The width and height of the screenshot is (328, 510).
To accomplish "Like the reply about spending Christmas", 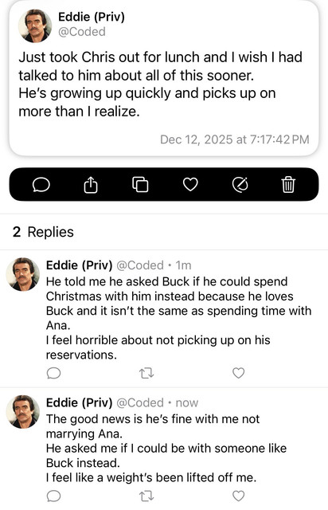I will tap(239, 373).
